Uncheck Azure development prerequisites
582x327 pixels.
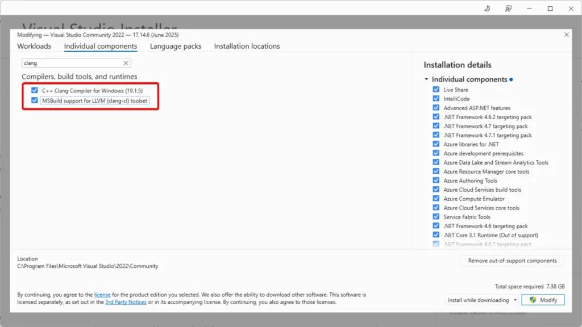coord(436,153)
